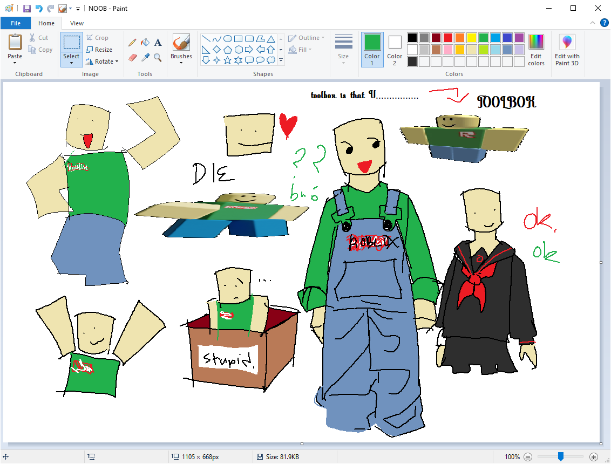Click the Cut button
Screen dimensions: 611x464
click(x=38, y=38)
